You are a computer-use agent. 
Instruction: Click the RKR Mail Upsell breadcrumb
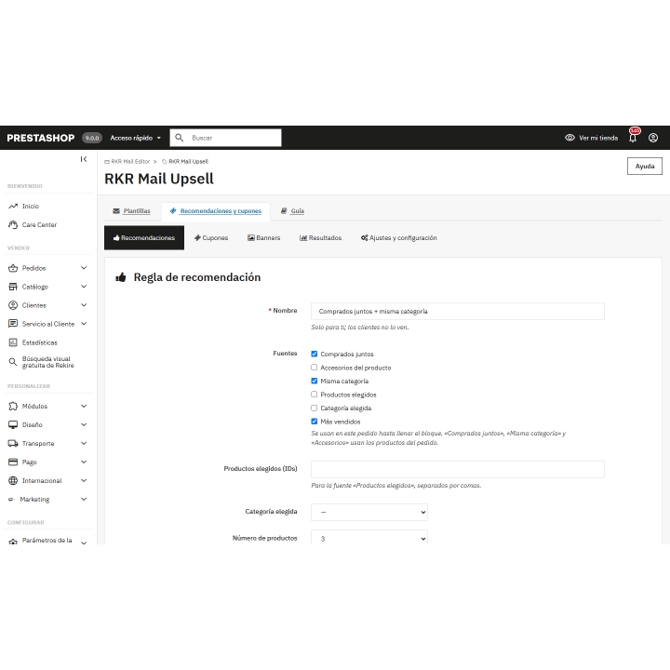(185, 162)
